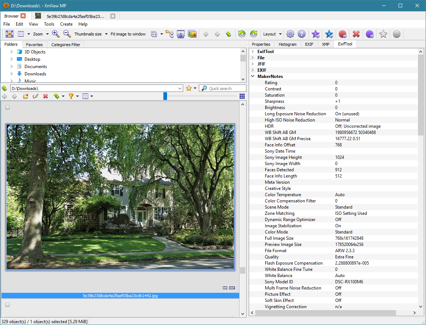The image size is (426, 325).
Task: Open the Categories Filter tab
Action: click(66, 45)
